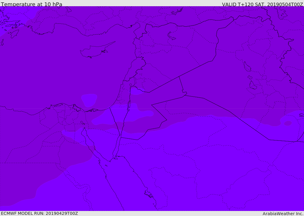Click on the island of Cyprus

pos(94,52)
